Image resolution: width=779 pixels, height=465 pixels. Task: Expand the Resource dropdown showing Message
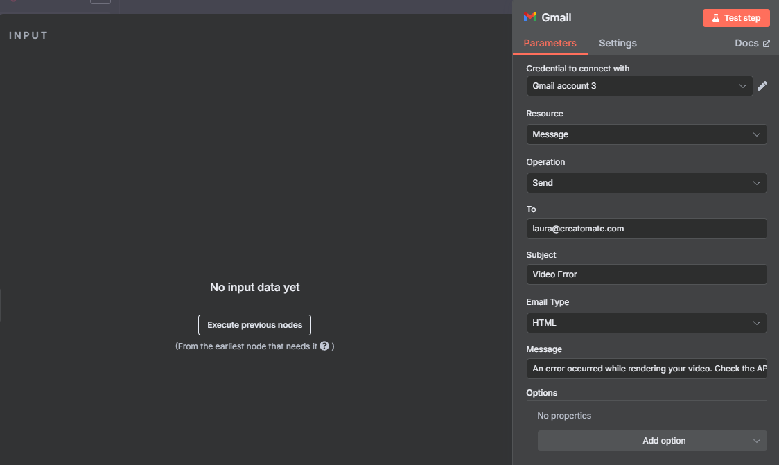646,134
